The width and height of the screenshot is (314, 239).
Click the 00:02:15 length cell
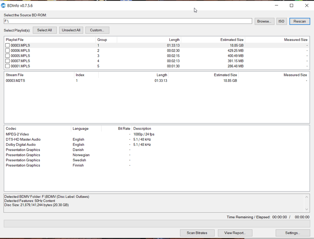point(173,56)
